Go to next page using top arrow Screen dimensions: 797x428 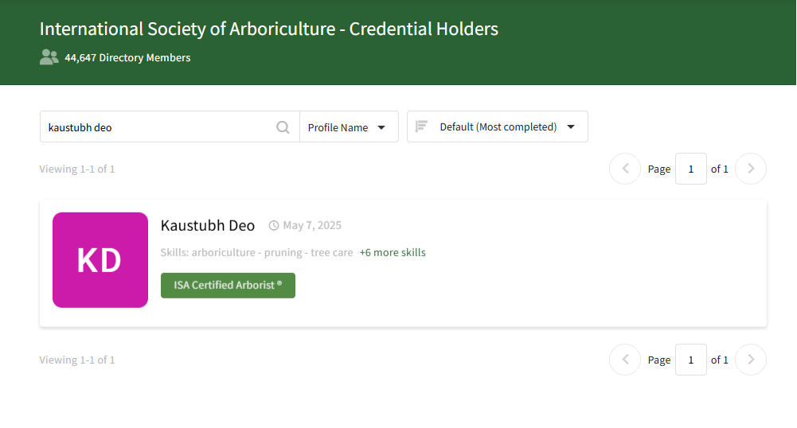[x=750, y=169]
